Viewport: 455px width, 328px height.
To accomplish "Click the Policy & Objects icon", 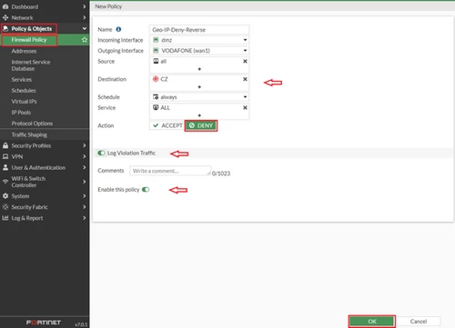I will (5, 28).
